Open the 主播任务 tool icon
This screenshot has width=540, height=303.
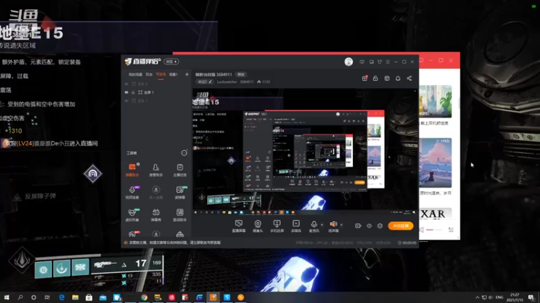click(x=180, y=170)
